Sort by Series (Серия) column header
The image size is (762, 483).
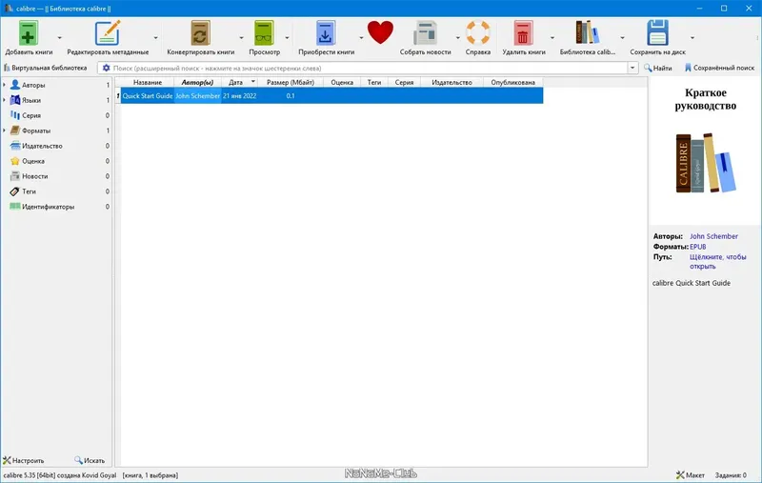tap(404, 82)
